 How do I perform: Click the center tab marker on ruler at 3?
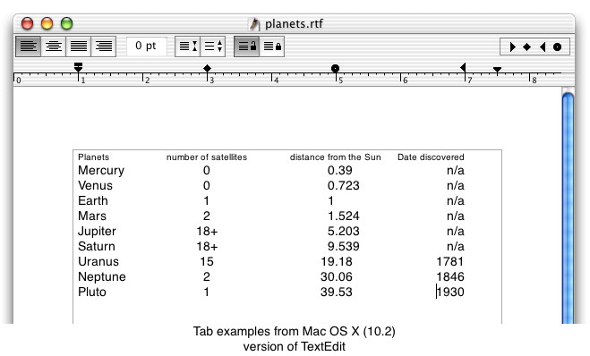point(207,68)
